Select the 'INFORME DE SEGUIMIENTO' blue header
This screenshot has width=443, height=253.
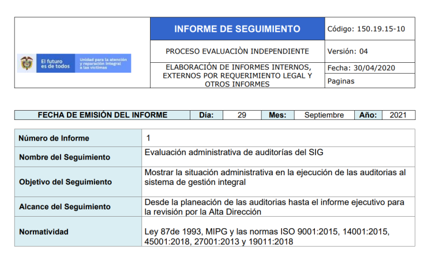(x=237, y=29)
